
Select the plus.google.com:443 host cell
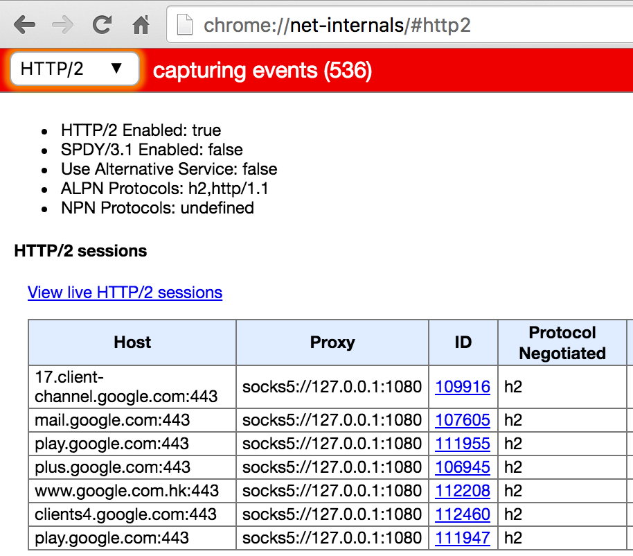tap(132, 467)
